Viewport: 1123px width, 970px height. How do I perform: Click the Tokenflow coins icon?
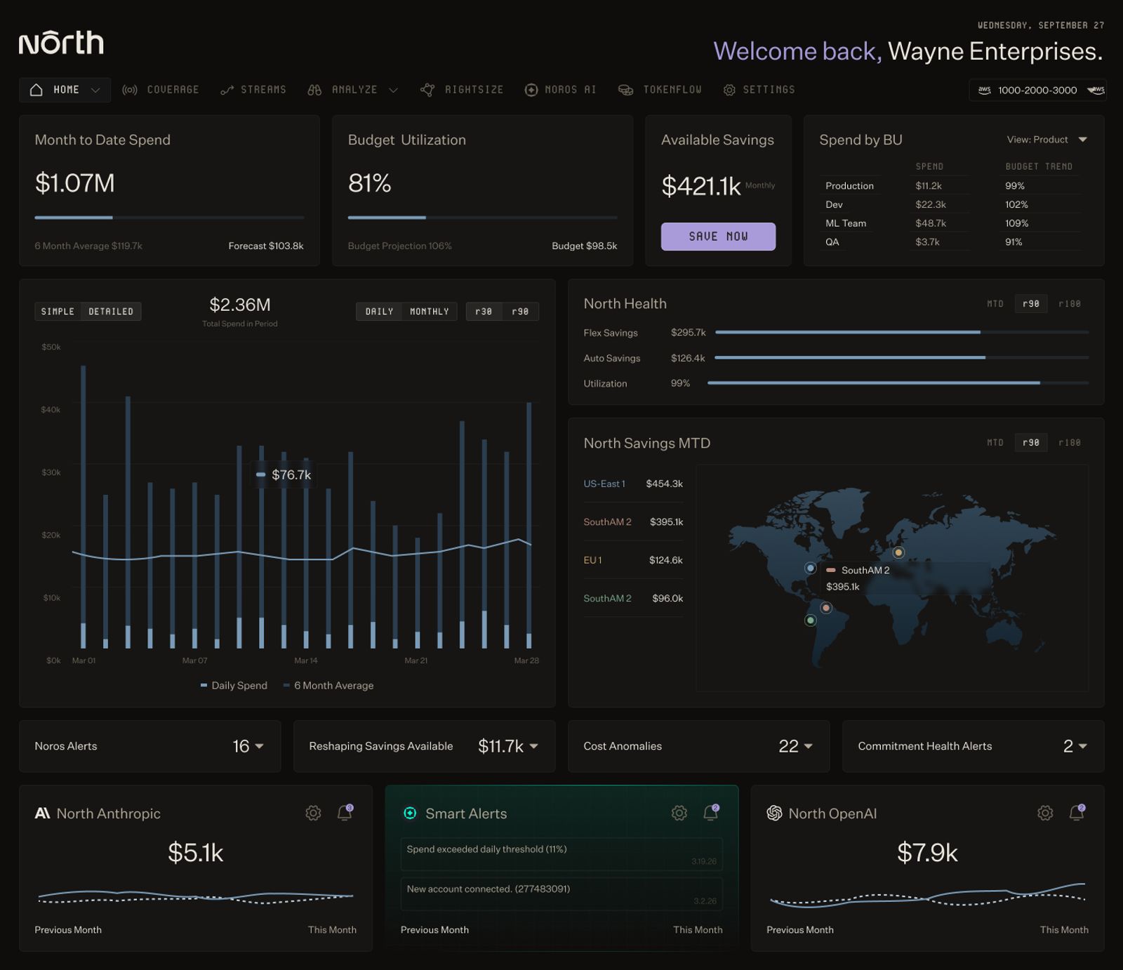pyautogui.click(x=625, y=90)
